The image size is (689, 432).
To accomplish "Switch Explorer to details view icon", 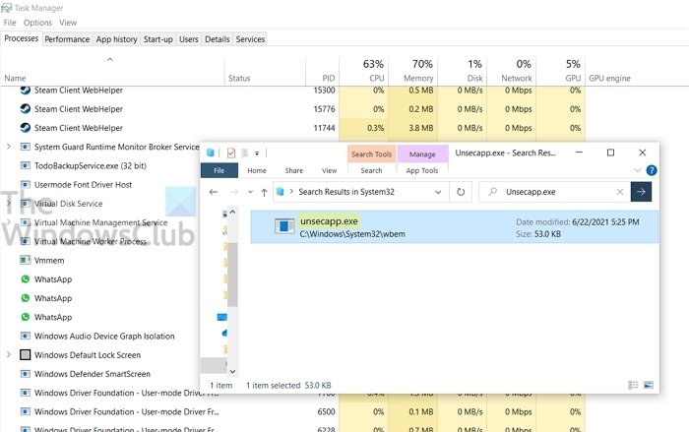I will [633, 385].
